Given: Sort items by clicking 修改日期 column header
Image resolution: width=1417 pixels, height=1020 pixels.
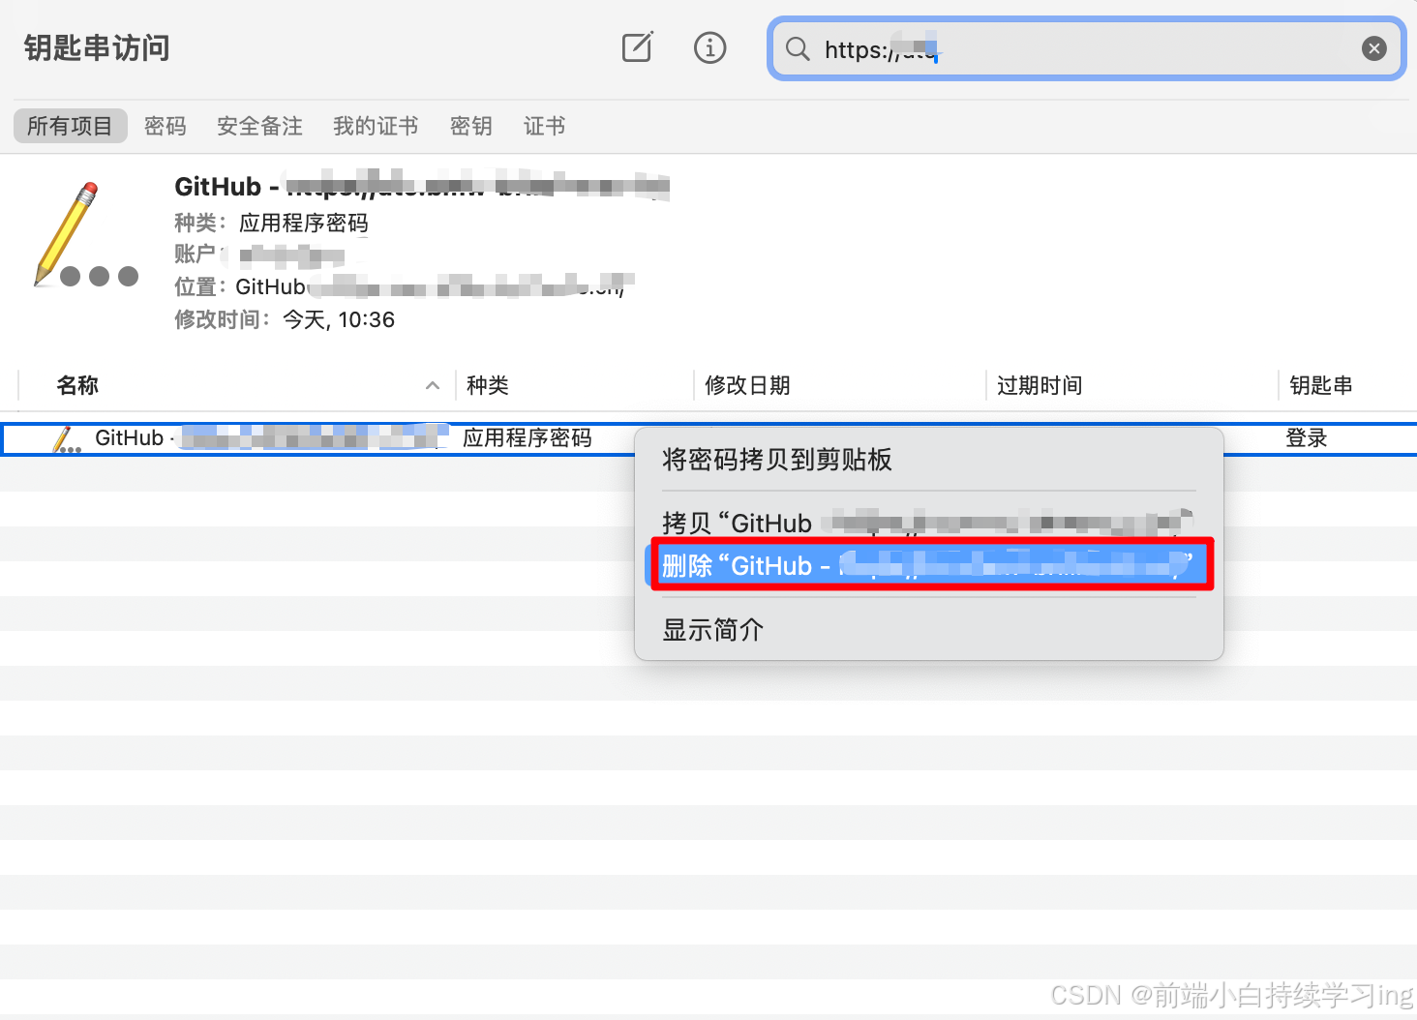Looking at the screenshot, I should coord(747,384).
